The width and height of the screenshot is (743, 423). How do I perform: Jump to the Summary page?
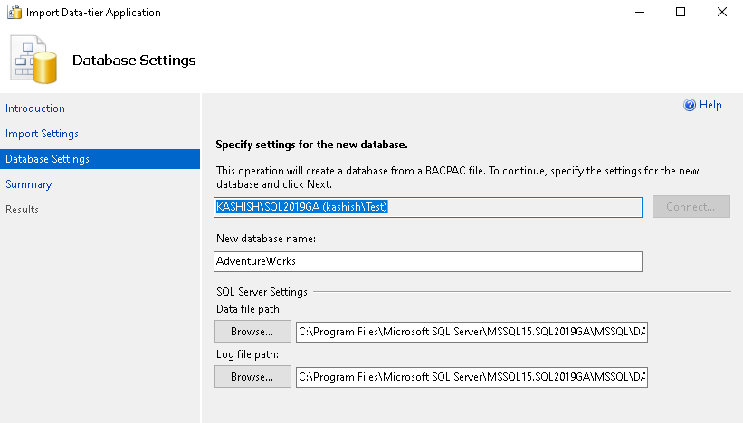coord(28,184)
